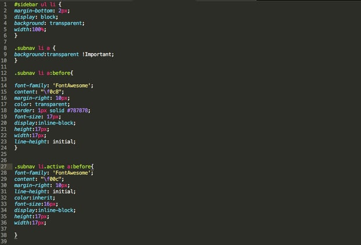
Task: Click 'background:transparent !Important;' line
Action: coord(64,55)
